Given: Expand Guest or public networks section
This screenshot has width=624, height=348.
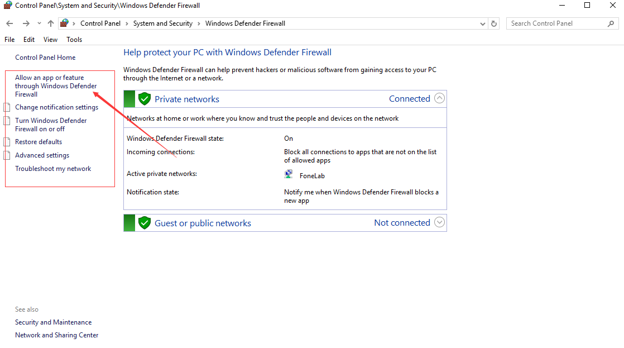Looking at the screenshot, I should tap(439, 222).
